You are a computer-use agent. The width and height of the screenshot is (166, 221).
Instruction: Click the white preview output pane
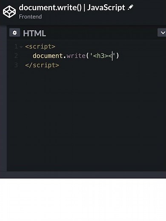[83, 200]
